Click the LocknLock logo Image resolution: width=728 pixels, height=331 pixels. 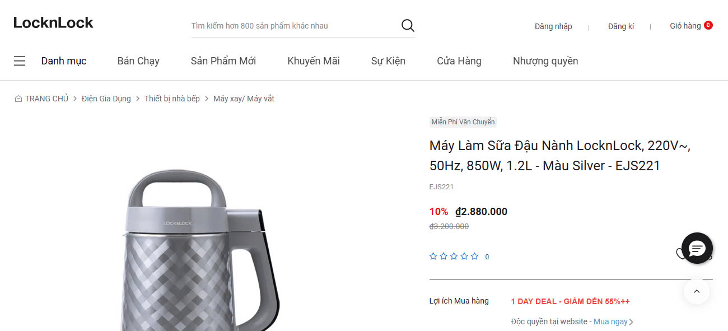[54, 23]
